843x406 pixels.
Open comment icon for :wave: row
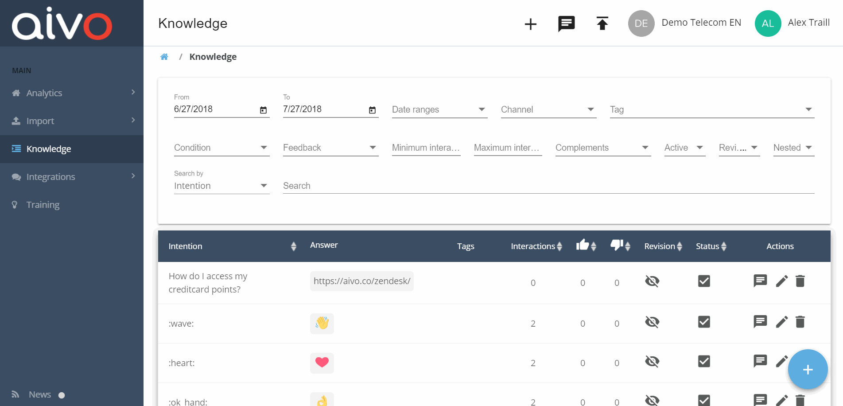pyautogui.click(x=760, y=321)
